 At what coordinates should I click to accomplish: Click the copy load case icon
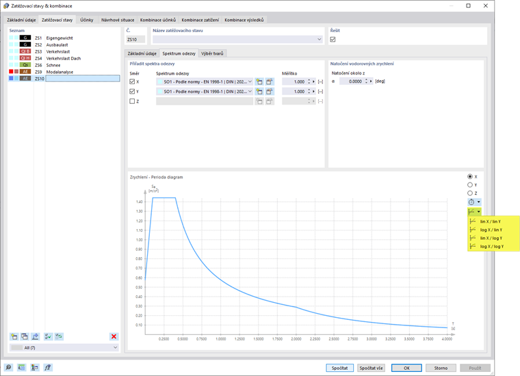25,336
